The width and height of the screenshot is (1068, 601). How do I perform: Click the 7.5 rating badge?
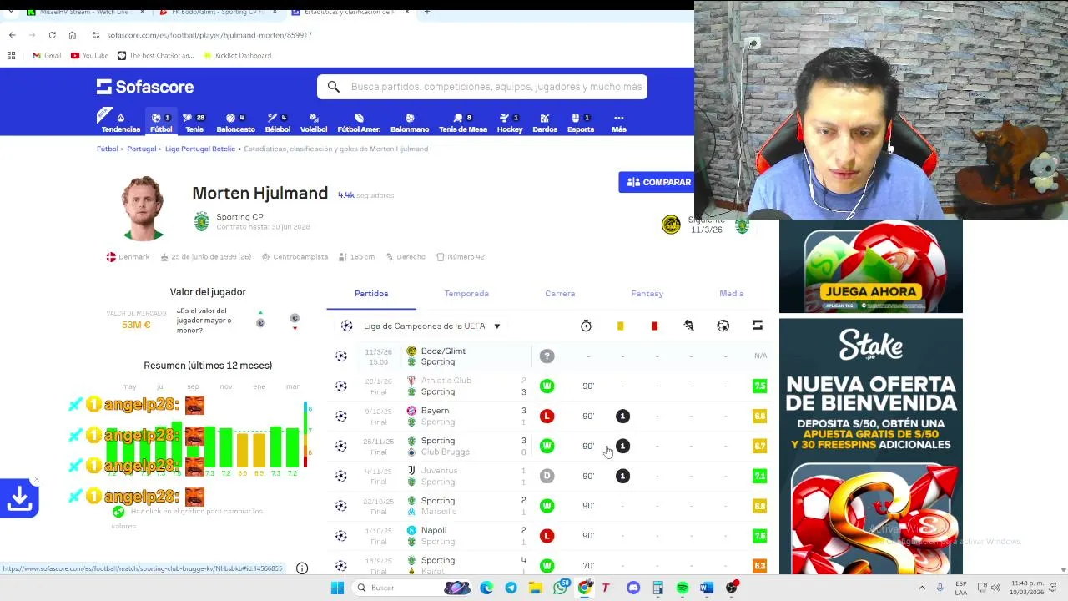tap(759, 386)
